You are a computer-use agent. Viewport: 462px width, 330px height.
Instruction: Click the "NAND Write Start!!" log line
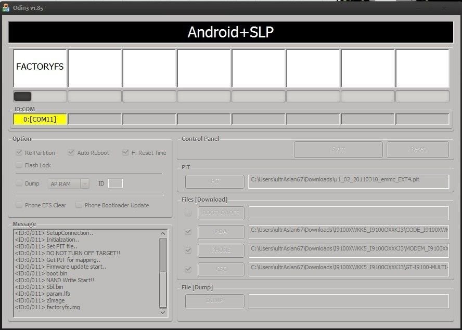tap(55, 280)
